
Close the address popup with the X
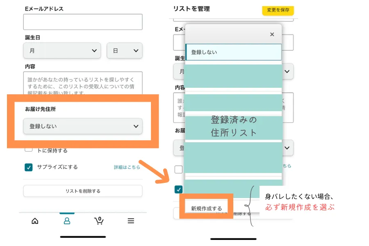[272, 34]
